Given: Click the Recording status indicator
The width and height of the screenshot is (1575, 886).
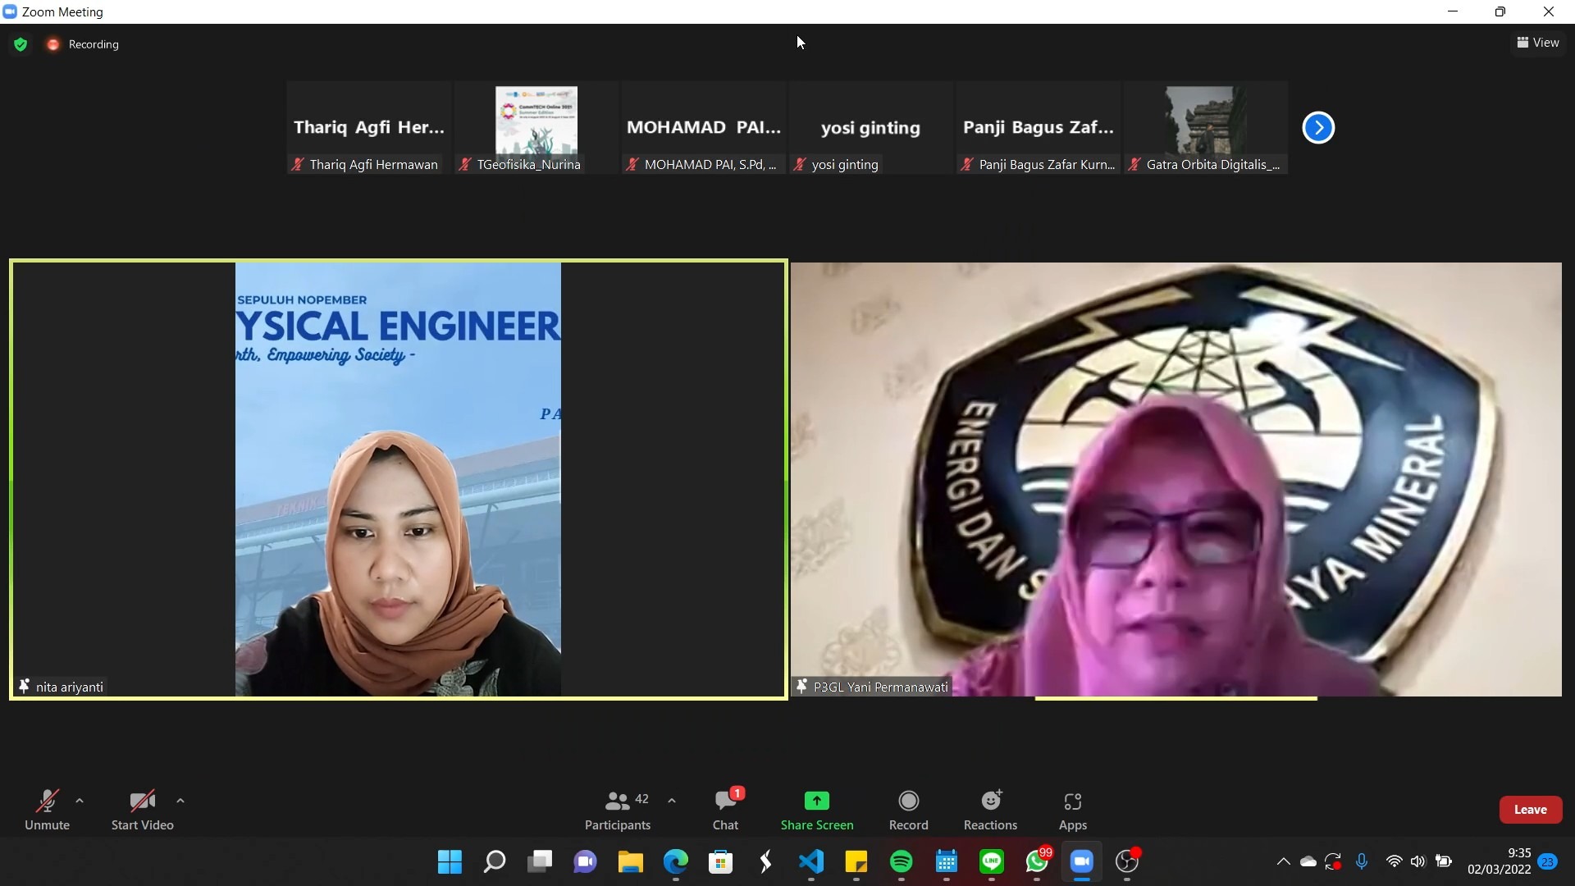Looking at the screenshot, I should tap(84, 44).
